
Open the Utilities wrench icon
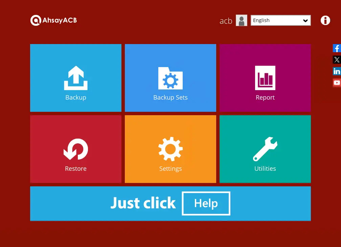[x=265, y=149]
